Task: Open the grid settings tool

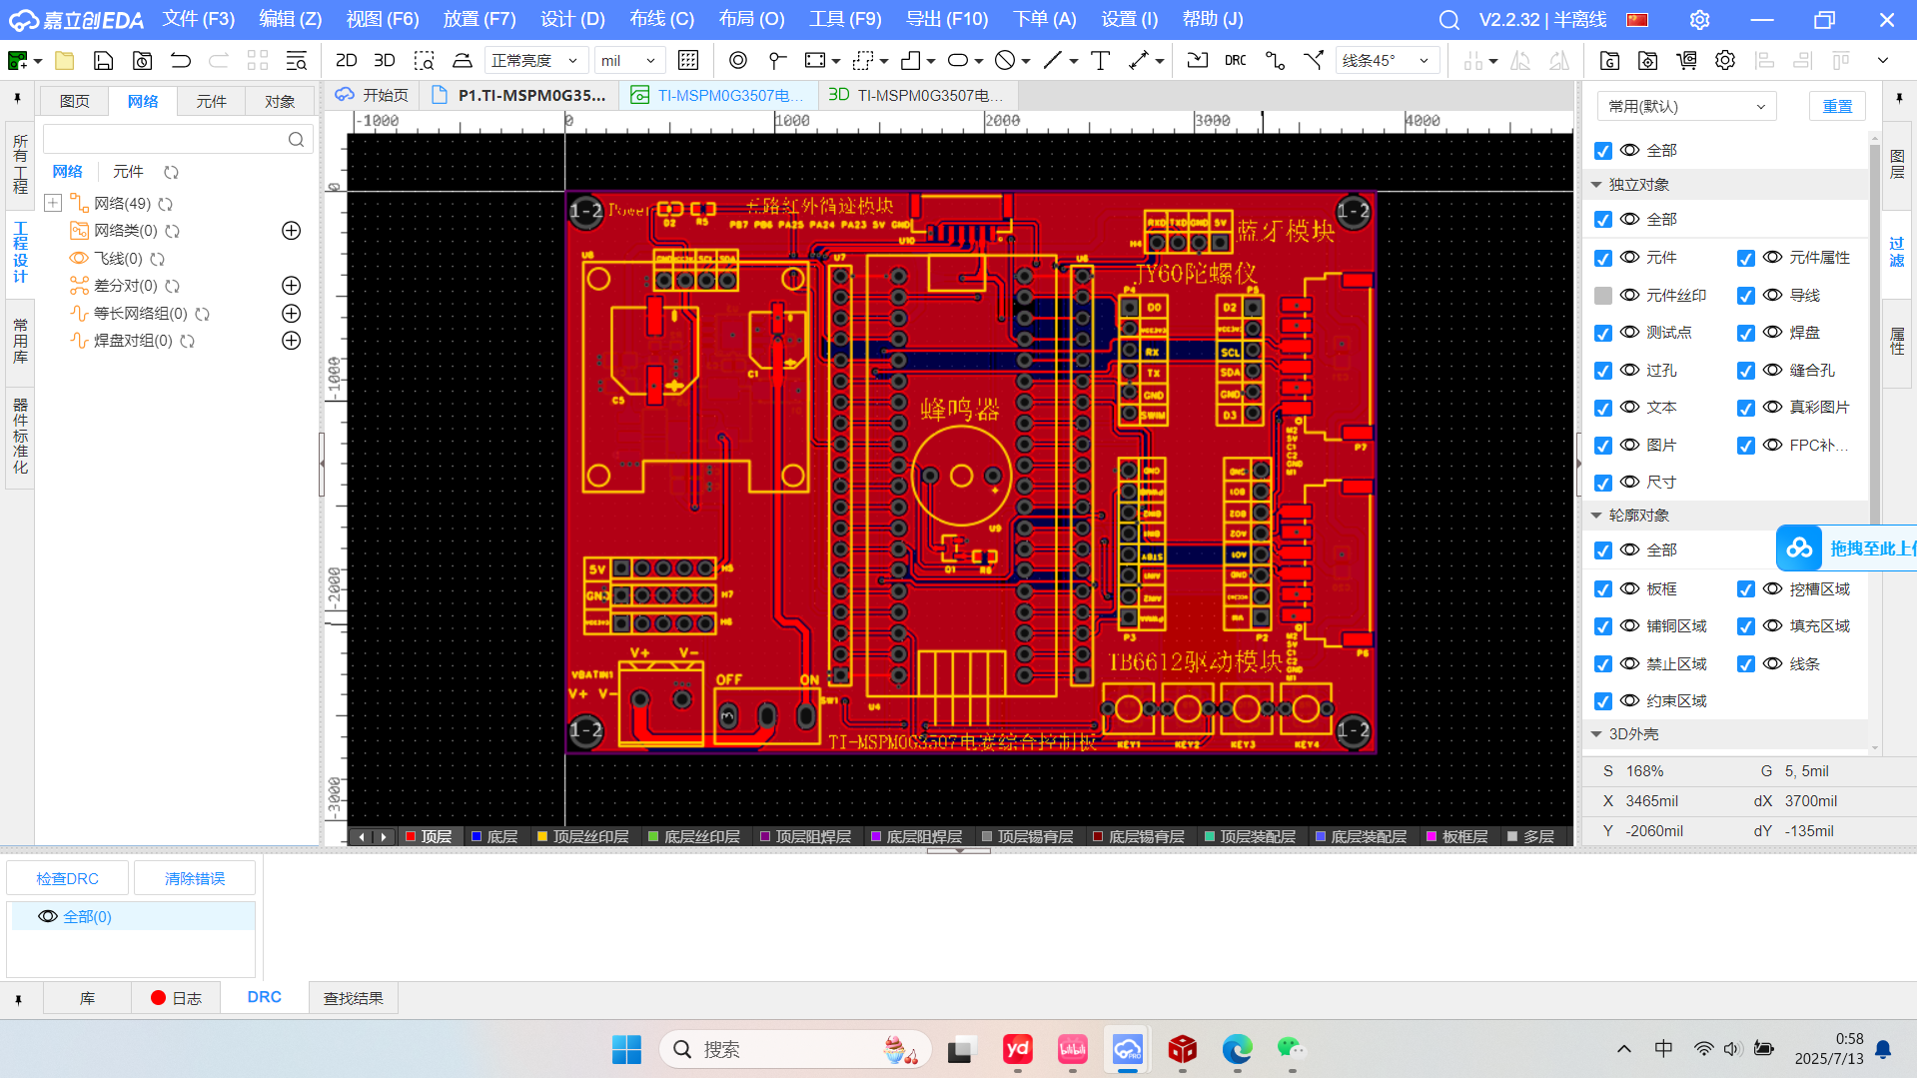Action: [x=688, y=60]
